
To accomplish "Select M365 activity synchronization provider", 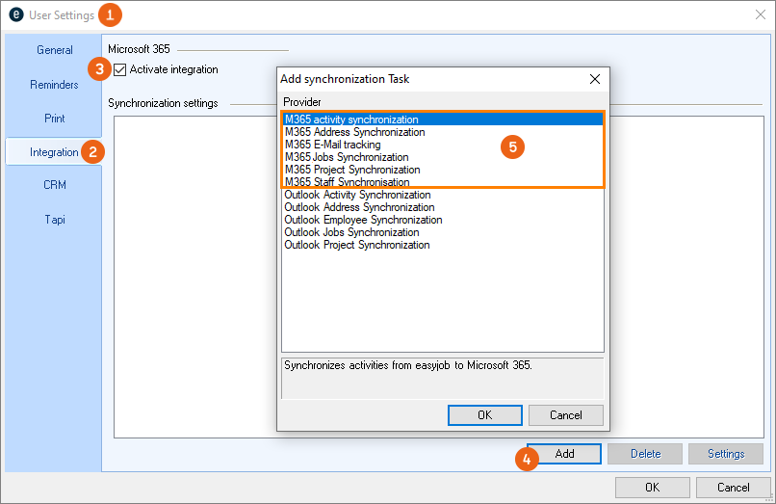I will point(351,119).
